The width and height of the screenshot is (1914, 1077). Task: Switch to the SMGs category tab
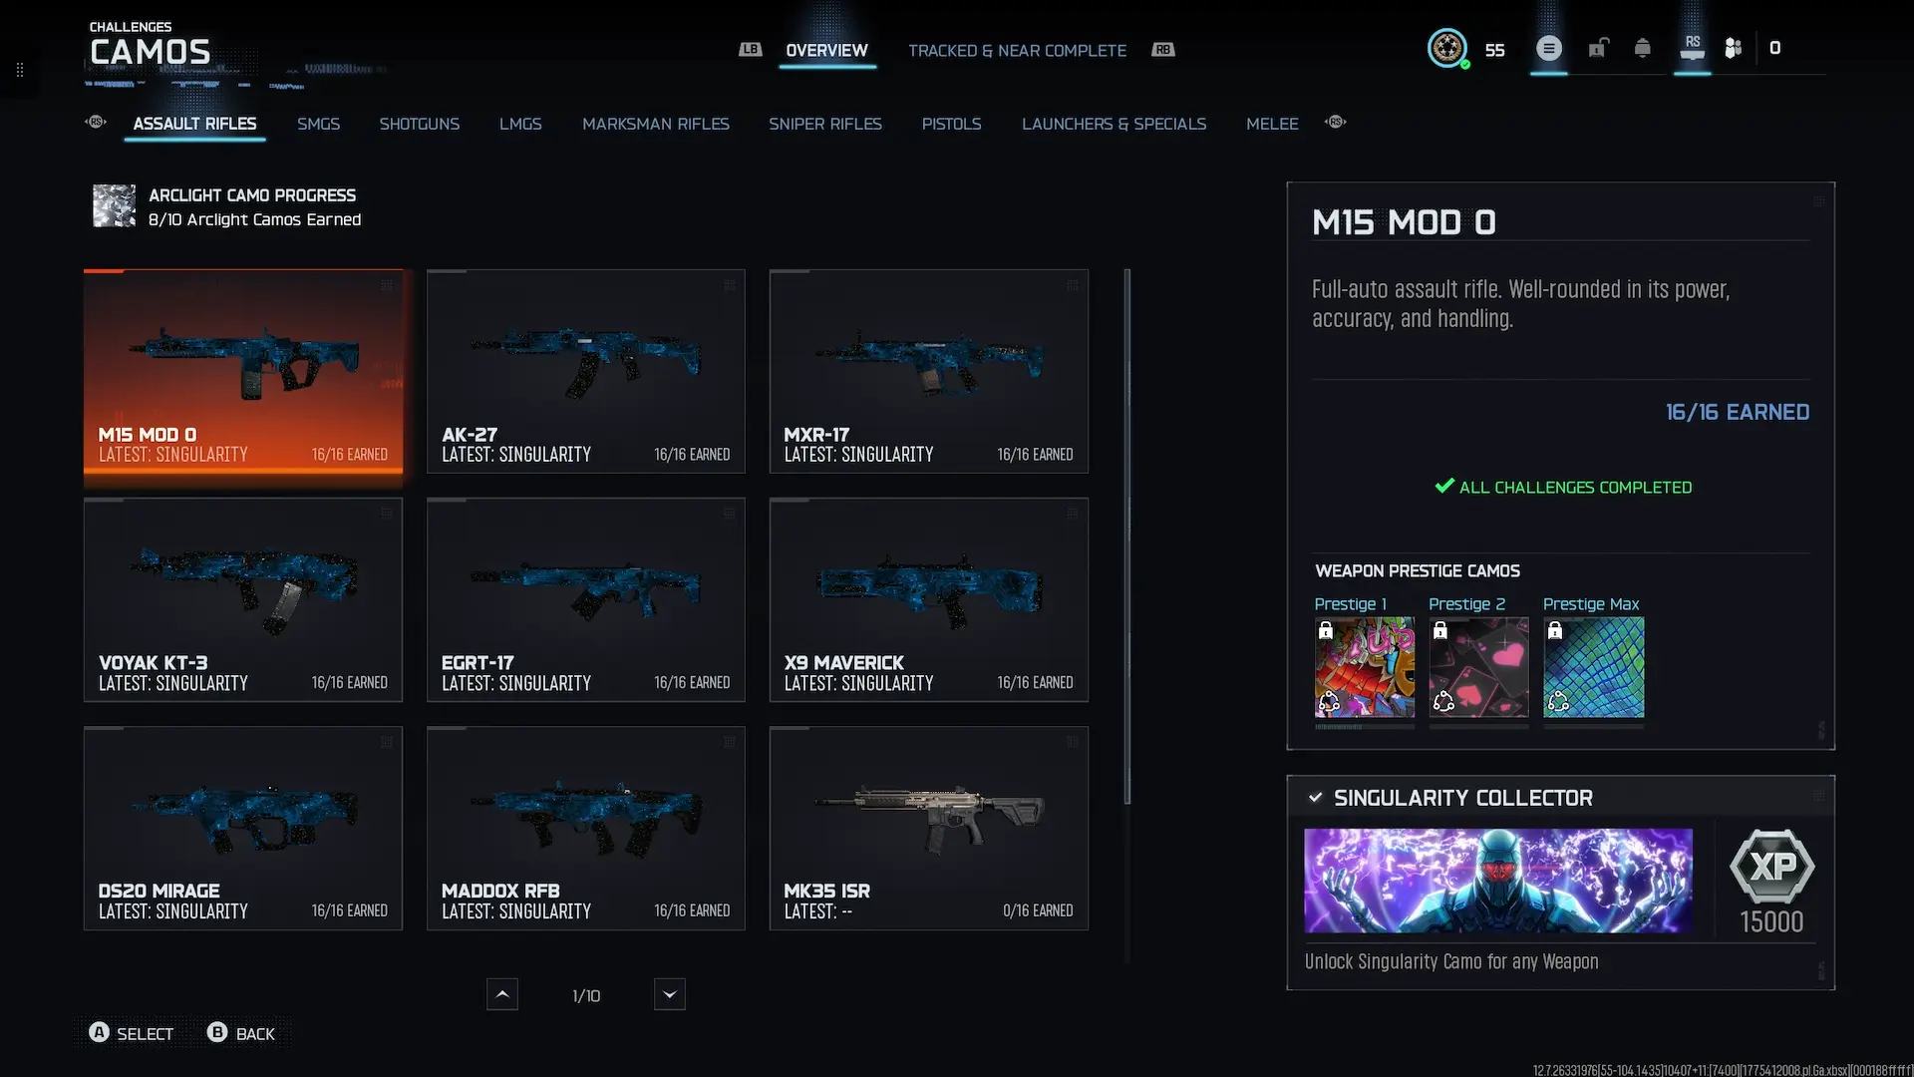point(318,124)
